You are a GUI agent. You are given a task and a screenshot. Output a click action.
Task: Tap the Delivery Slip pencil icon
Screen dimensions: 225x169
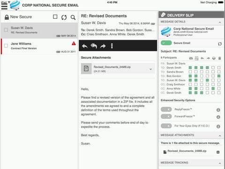pos(163,15)
